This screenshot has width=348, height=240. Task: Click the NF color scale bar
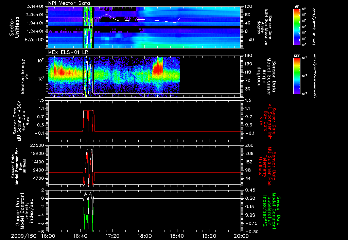[x=297, y=26]
